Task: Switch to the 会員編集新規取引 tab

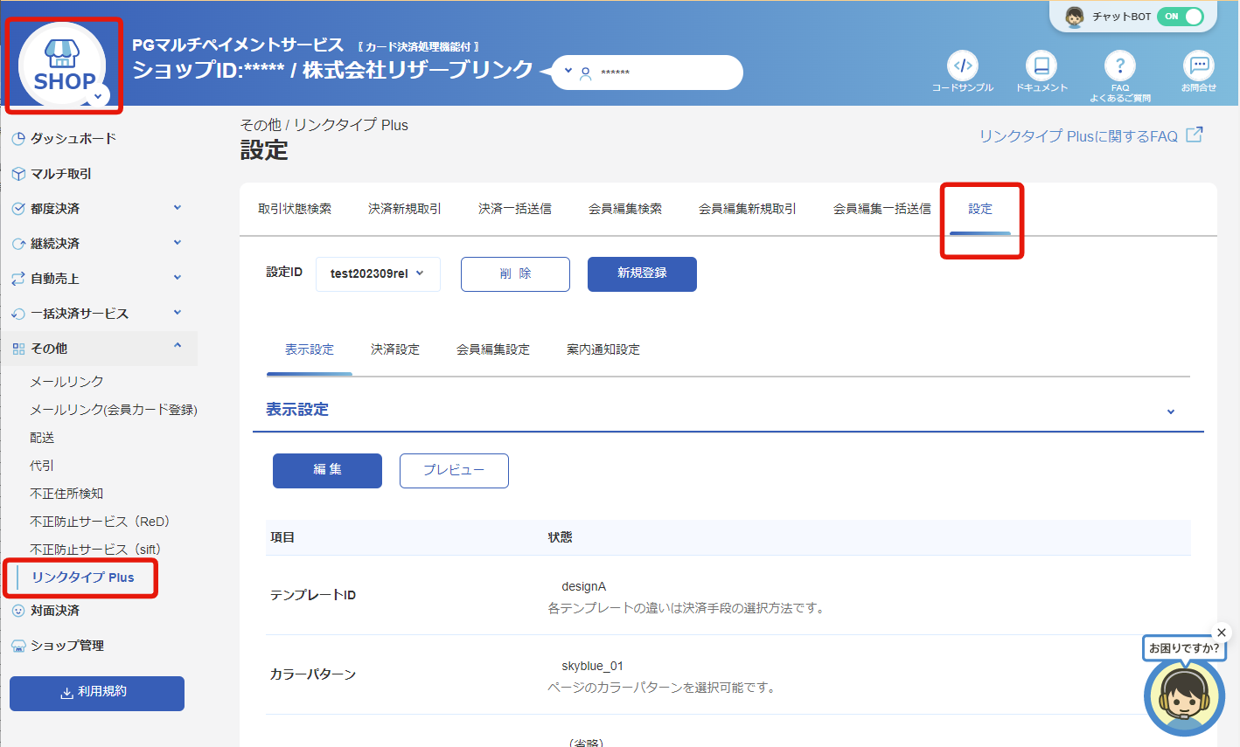Action: 748,209
